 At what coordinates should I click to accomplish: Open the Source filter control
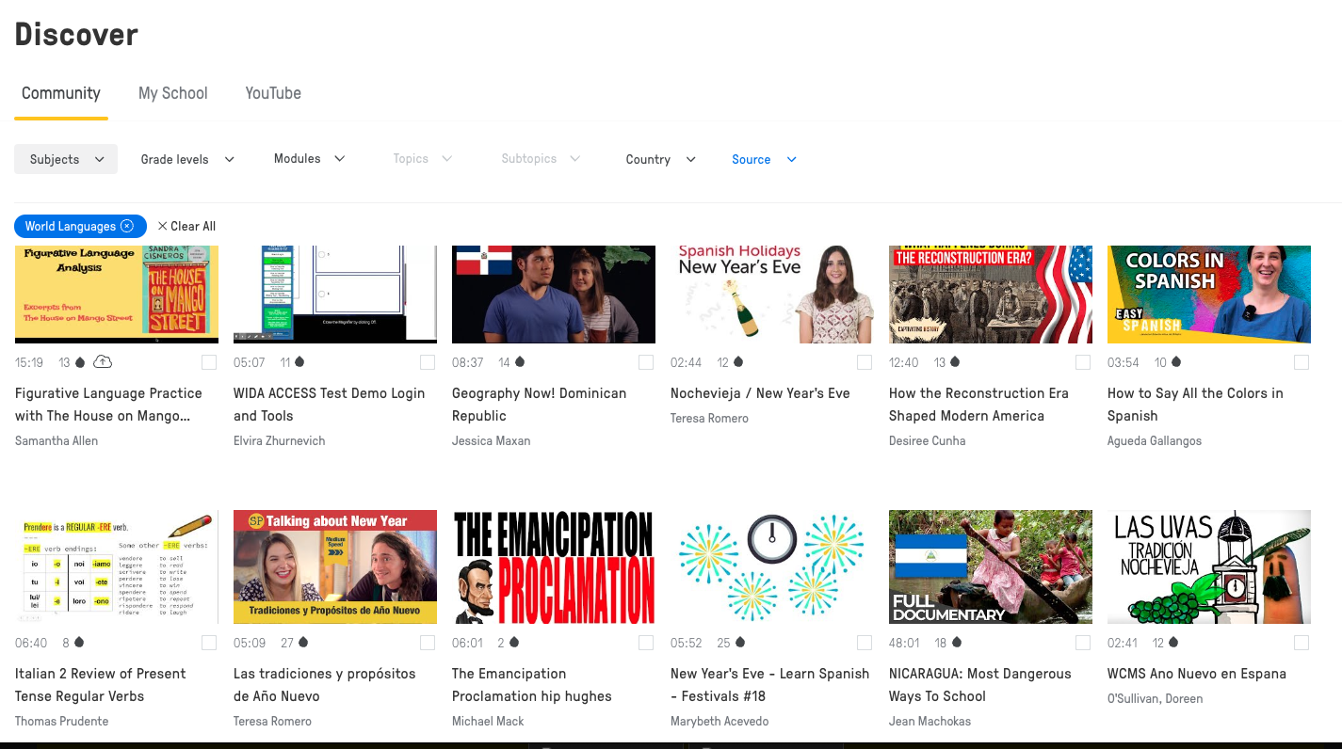click(x=763, y=159)
